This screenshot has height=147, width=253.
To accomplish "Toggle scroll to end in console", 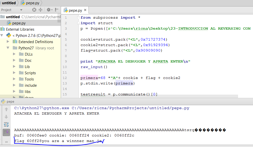I will pyautogui.click(x=6, y=132).
